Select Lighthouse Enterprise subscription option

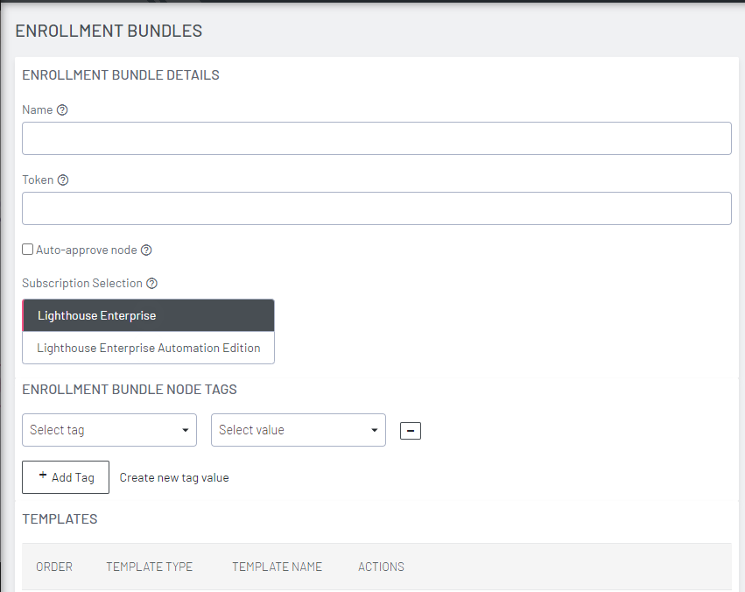[148, 315]
